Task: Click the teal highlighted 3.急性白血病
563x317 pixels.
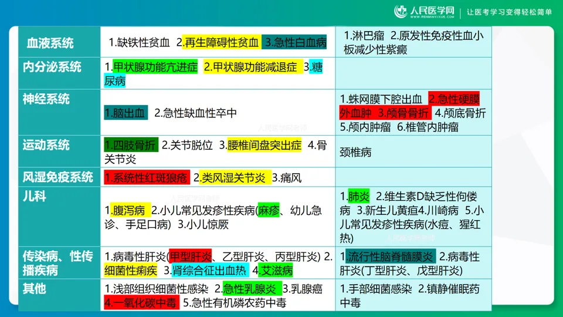Action: tap(294, 42)
